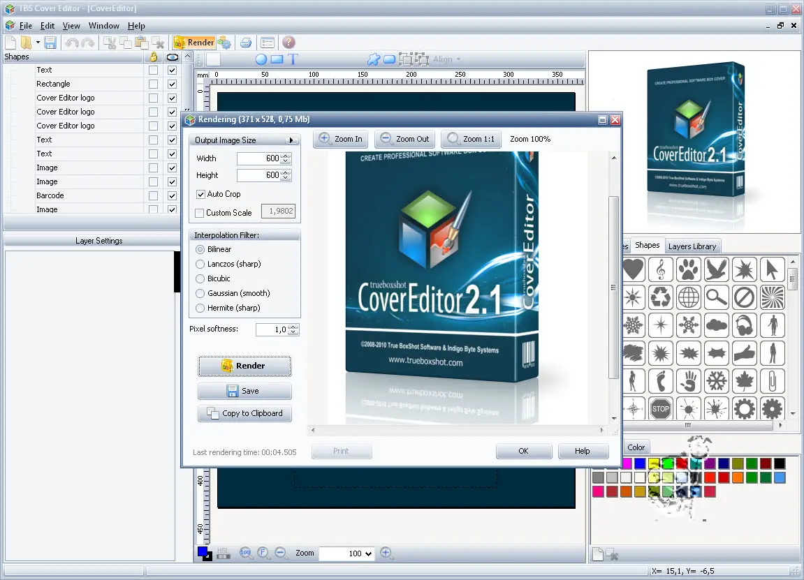Screen dimensions: 804x580
Task: Select the Hermite (sharp) filter
Action: point(200,308)
